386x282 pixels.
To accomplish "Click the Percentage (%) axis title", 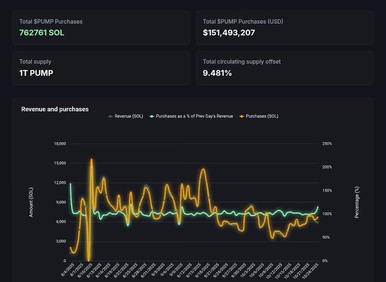I will pyautogui.click(x=356, y=202).
